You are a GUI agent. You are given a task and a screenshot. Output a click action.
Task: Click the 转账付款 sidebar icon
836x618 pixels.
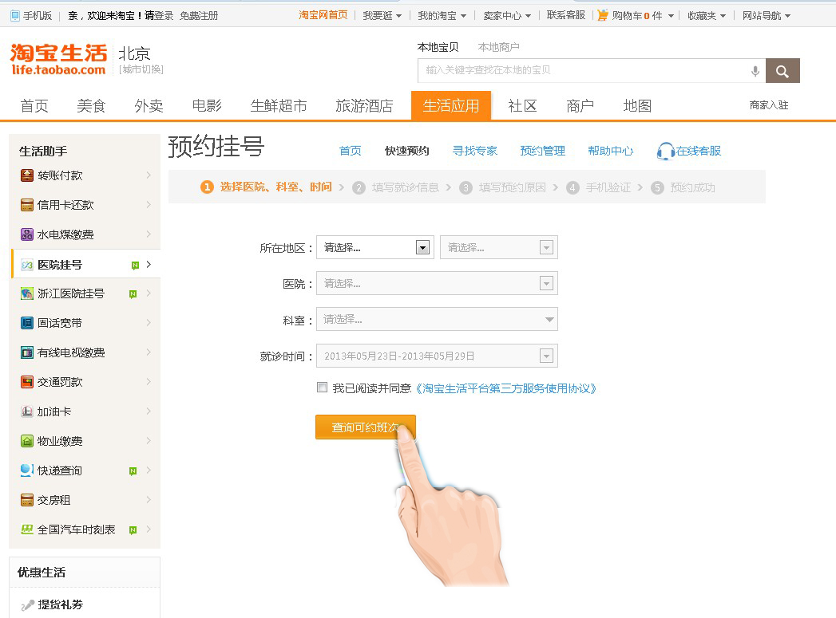(27, 175)
